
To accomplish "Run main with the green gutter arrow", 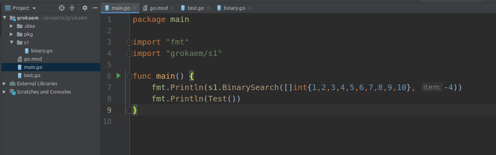I will [119, 76].
